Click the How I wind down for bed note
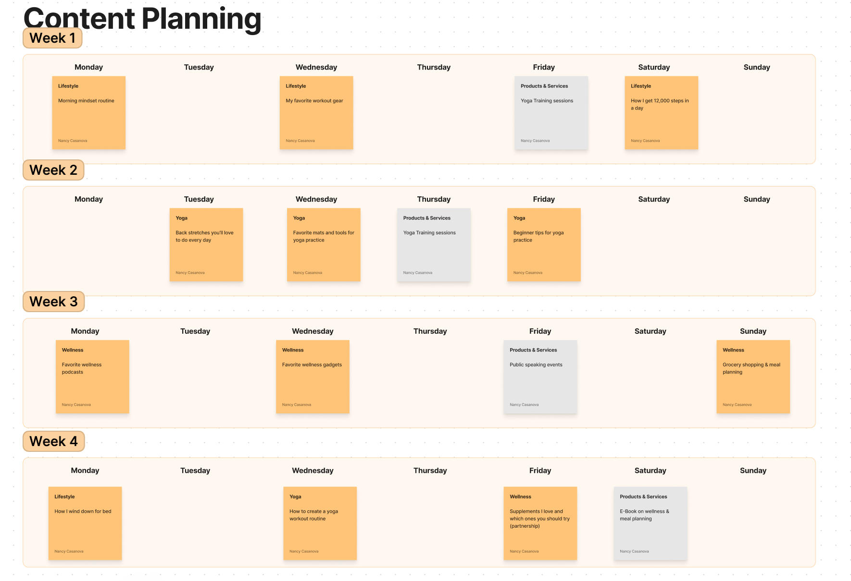Viewport: 851px width, 581px height. [x=85, y=523]
